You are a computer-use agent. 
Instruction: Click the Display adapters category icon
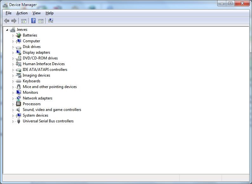coord(19,52)
